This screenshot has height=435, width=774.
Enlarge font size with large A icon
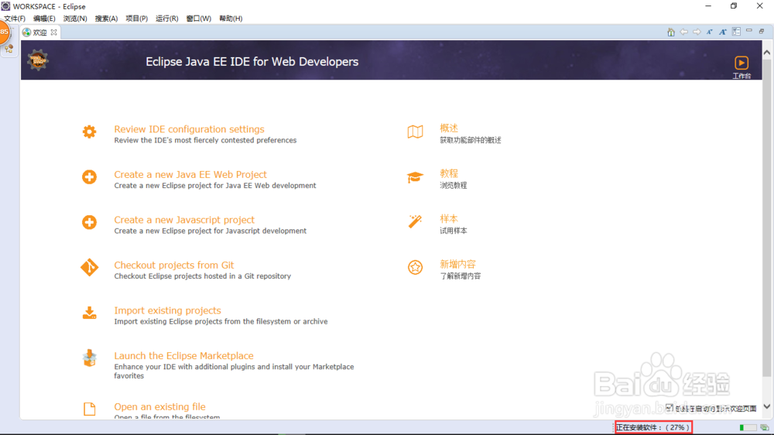pyautogui.click(x=723, y=32)
